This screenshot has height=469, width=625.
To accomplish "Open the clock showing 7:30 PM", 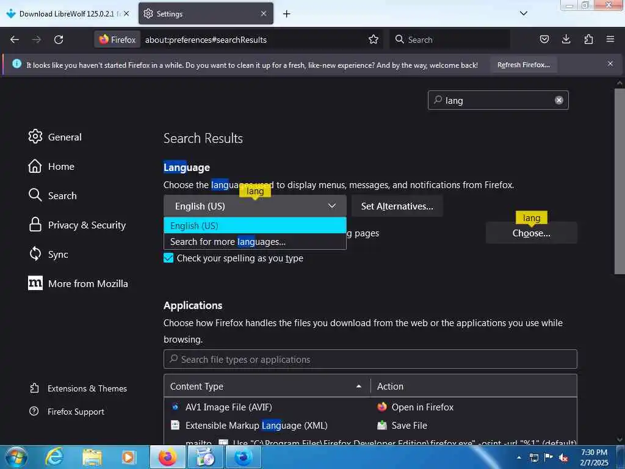I will tap(594, 457).
